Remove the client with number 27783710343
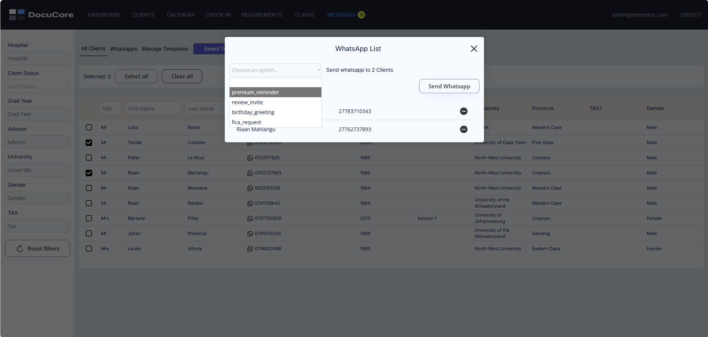The image size is (708, 337). 464,111
